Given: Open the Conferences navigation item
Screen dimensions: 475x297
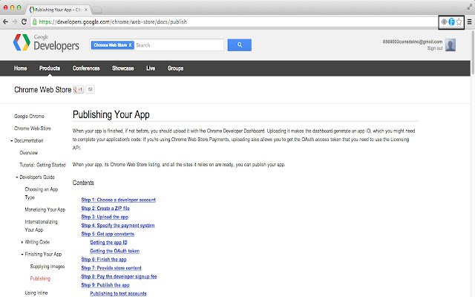Looking at the screenshot, I should (86, 68).
